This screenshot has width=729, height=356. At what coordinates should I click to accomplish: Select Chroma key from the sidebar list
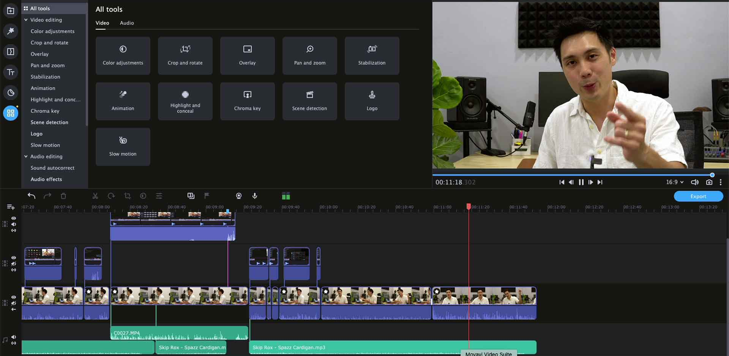(44, 111)
